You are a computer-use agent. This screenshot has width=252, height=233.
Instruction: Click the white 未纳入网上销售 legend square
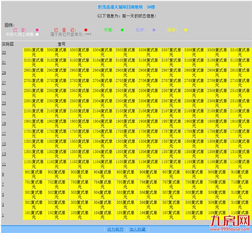coord(37,35)
